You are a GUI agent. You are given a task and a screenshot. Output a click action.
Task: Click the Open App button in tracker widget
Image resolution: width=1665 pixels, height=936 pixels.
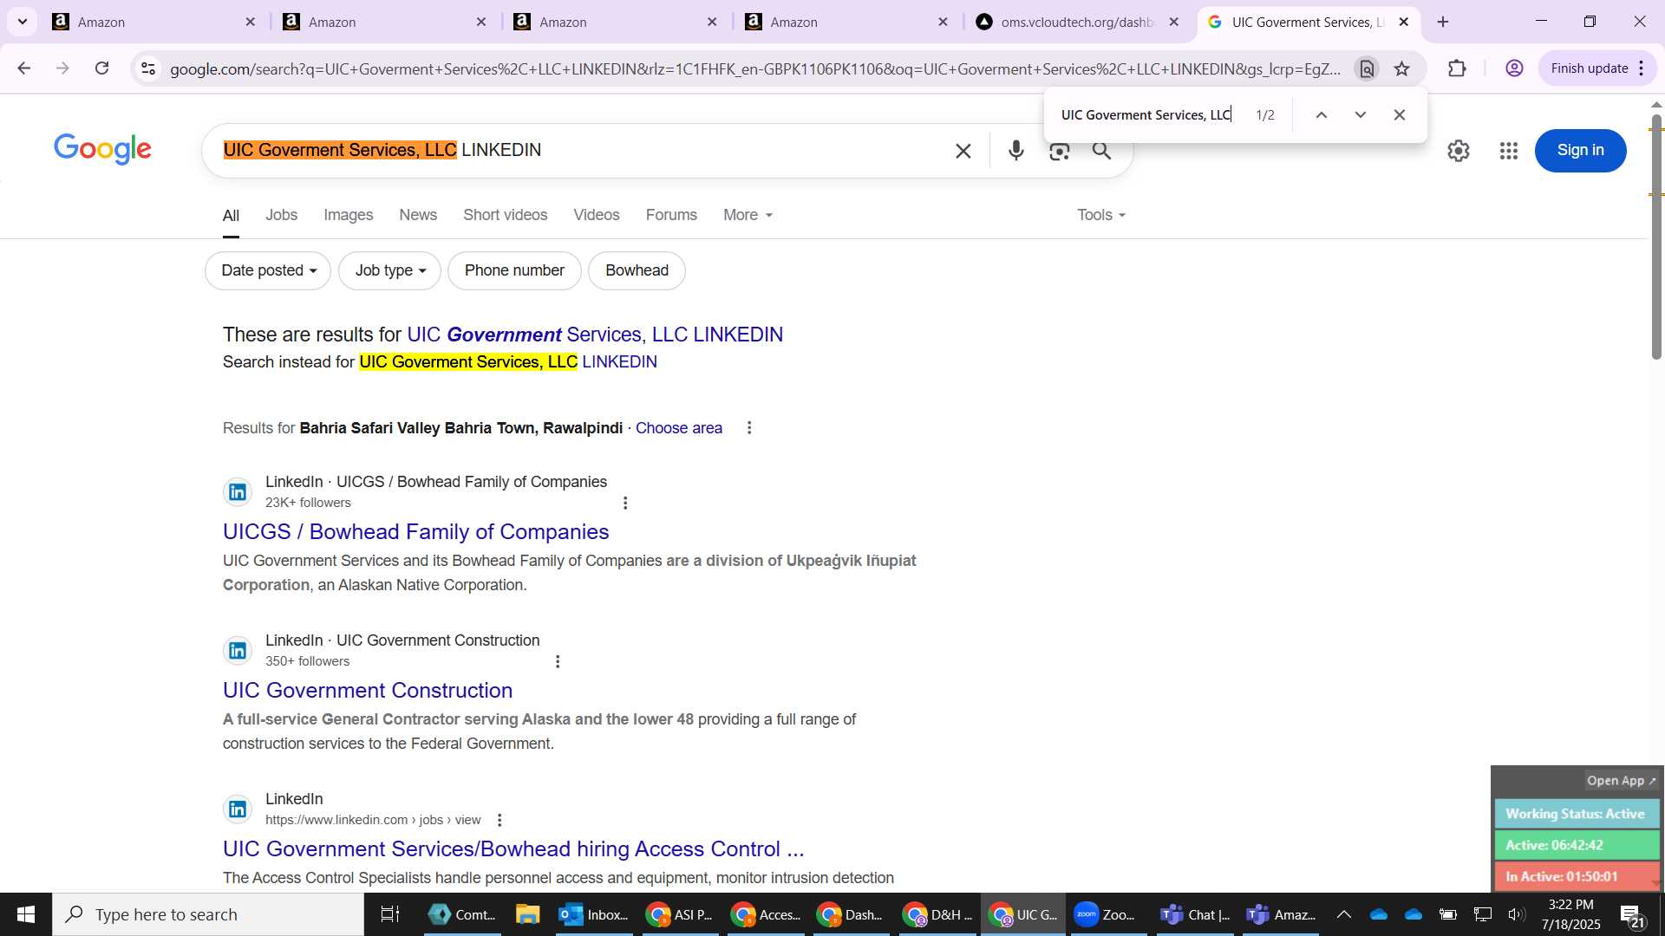pyautogui.click(x=1621, y=780)
